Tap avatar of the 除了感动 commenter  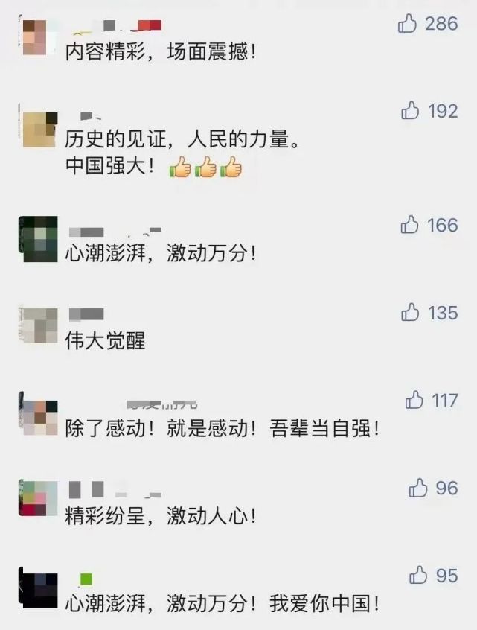[x=38, y=416]
